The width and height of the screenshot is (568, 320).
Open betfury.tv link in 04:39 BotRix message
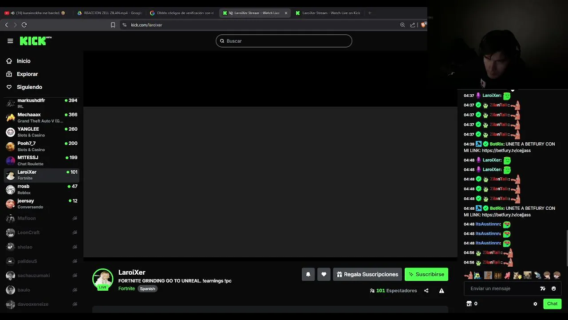tap(506, 151)
